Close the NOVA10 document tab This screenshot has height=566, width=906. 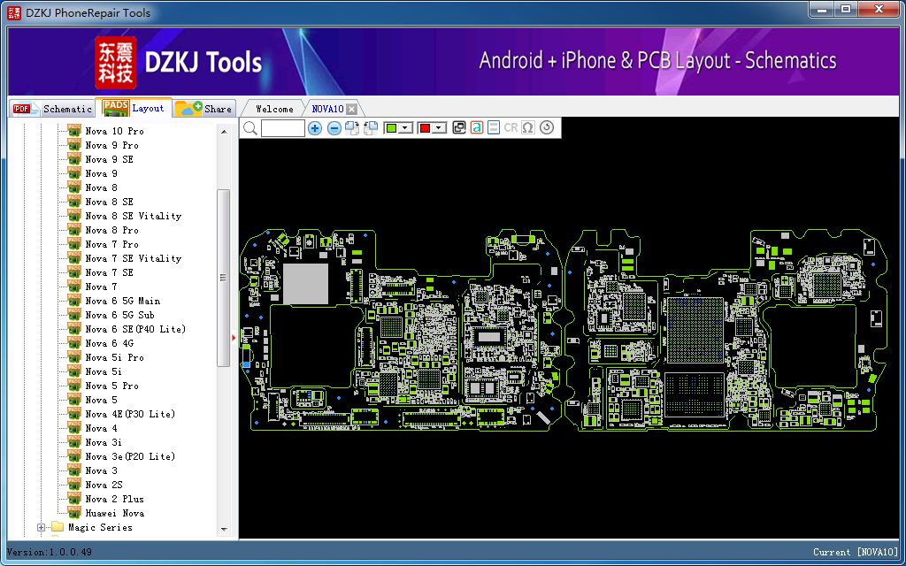(x=351, y=109)
